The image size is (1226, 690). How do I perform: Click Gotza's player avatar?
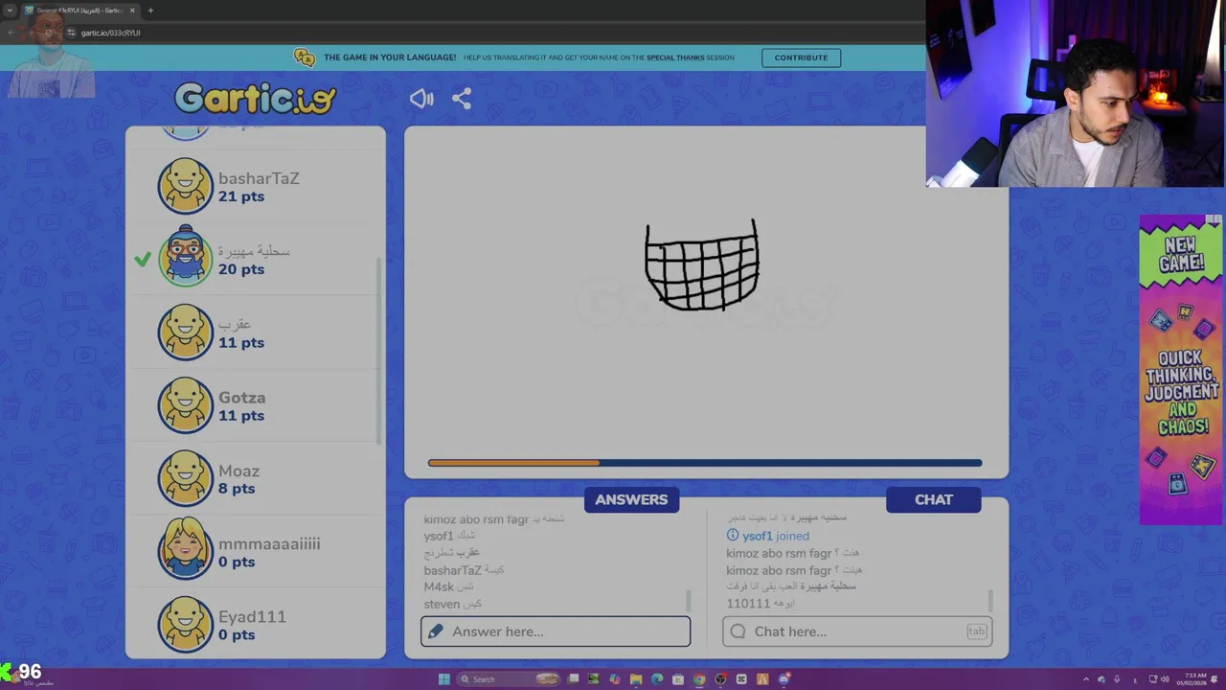(x=185, y=405)
